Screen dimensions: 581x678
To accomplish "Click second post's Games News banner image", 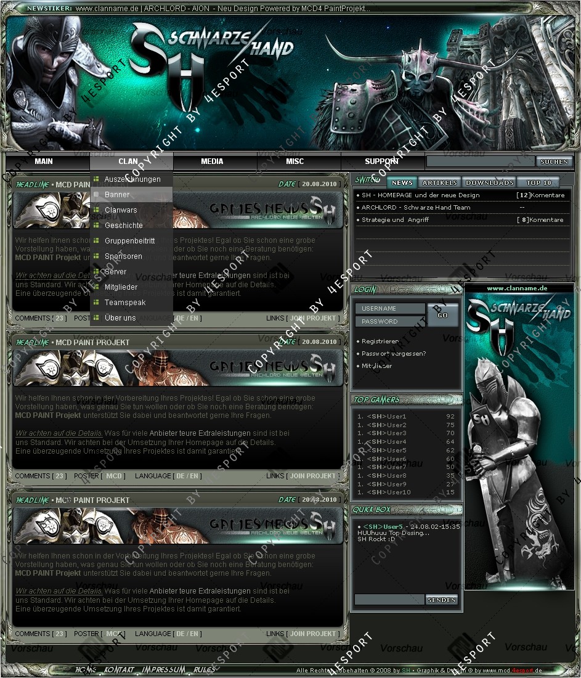I will [x=177, y=368].
